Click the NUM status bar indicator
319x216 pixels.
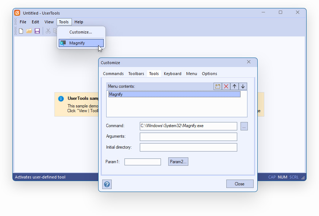click(x=283, y=177)
